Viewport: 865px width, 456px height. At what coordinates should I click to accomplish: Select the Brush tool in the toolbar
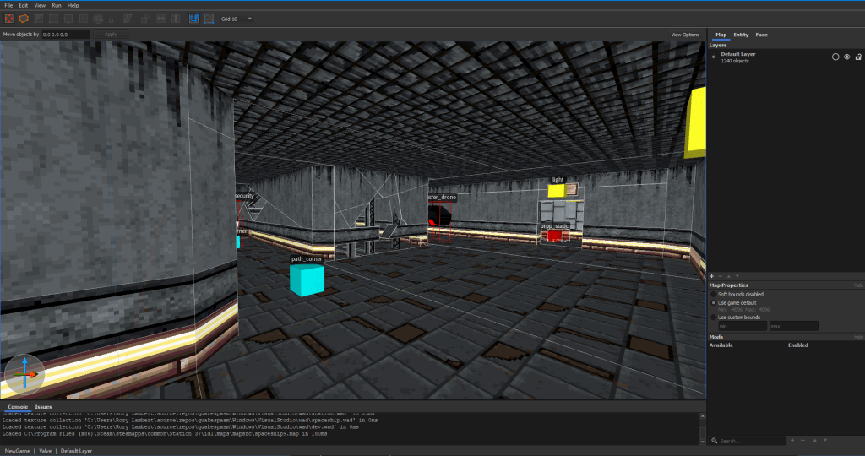24,18
